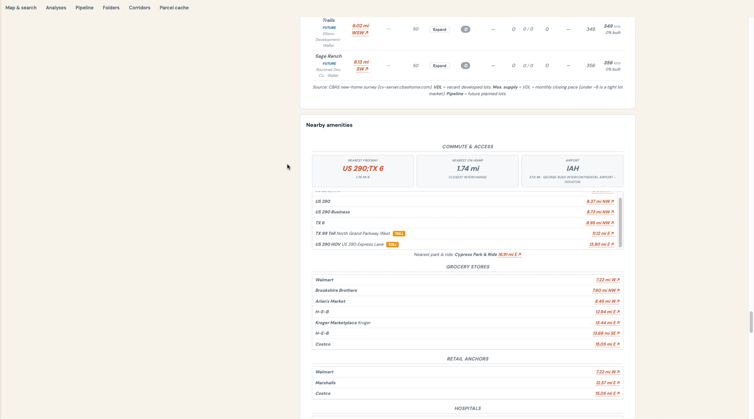
Task: Open the 6.13 mi SW distance link
Action: [361, 65]
